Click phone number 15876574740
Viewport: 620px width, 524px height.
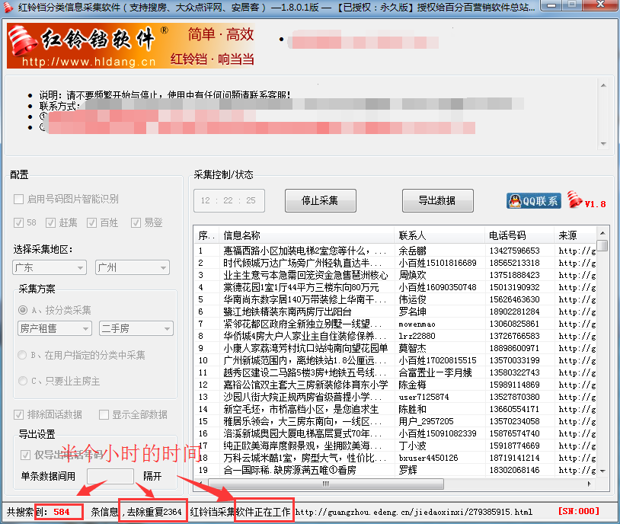coord(514,434)
